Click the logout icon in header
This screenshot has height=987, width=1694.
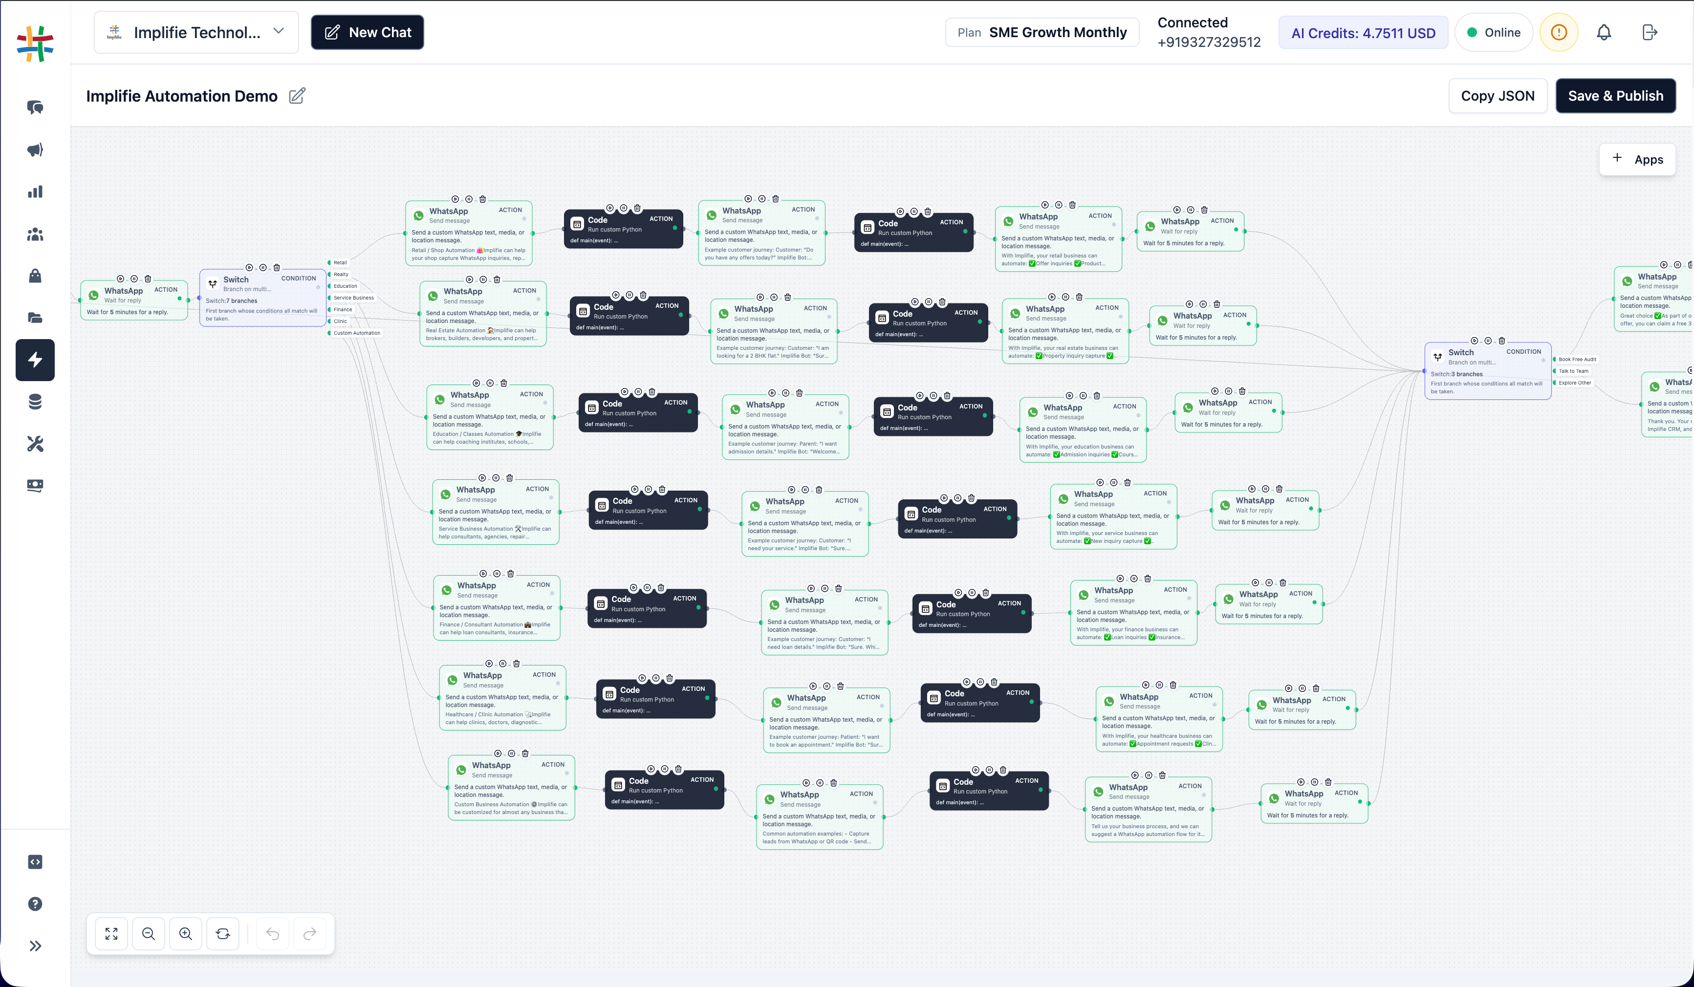click(x=1650, y=32)
